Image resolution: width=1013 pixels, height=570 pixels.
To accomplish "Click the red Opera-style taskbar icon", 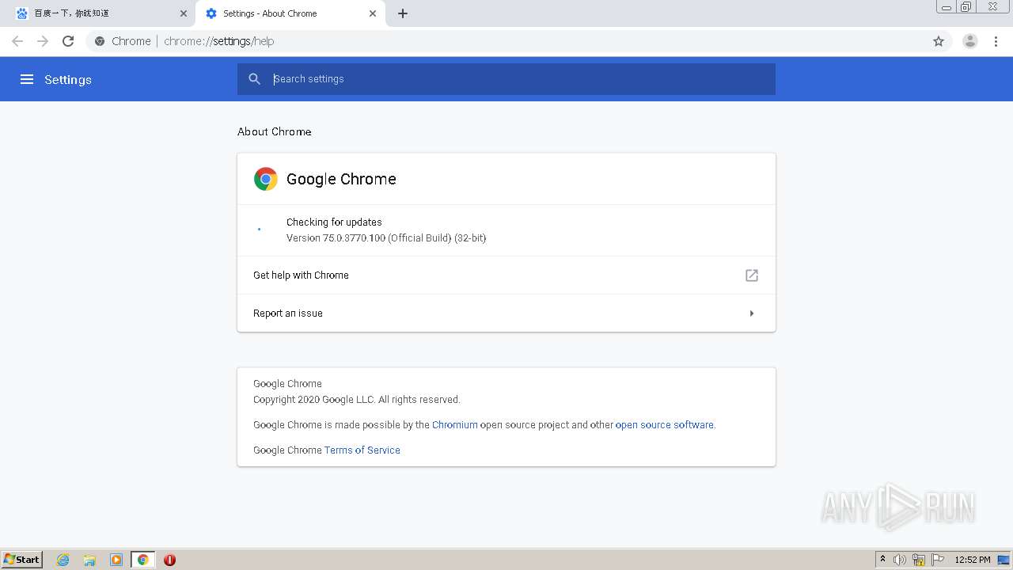I will point(169,560).
